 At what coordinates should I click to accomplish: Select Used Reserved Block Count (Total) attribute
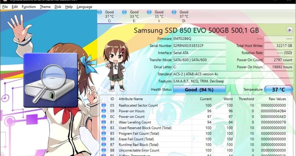pyautogui.click(x=145, y=128)
